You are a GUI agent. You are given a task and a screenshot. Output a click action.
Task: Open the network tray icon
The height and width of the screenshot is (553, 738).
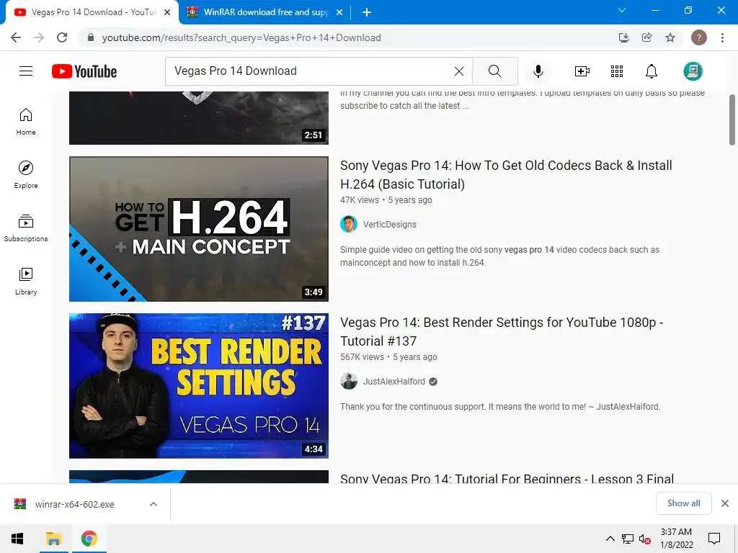[628, 539]
